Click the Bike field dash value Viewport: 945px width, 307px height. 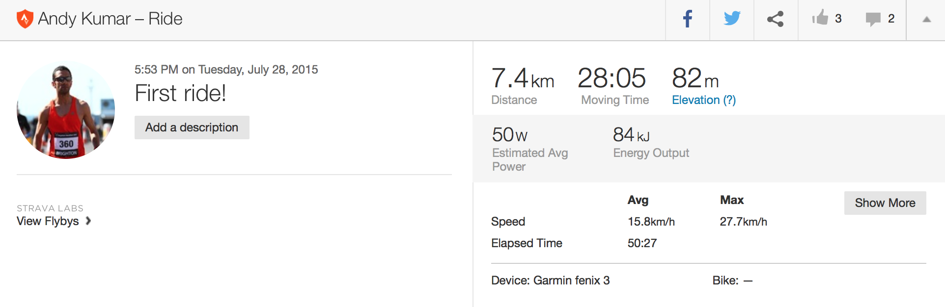748,281
